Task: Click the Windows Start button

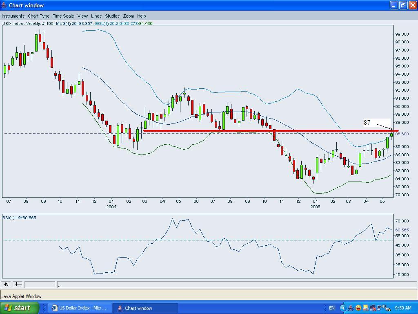Action: pyautogui.click(x=20, y=308)
